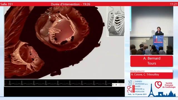Open the speed dropdown beside the pause button
The width and height of the screenshot is (178, 100).
(x=113, y=85)
